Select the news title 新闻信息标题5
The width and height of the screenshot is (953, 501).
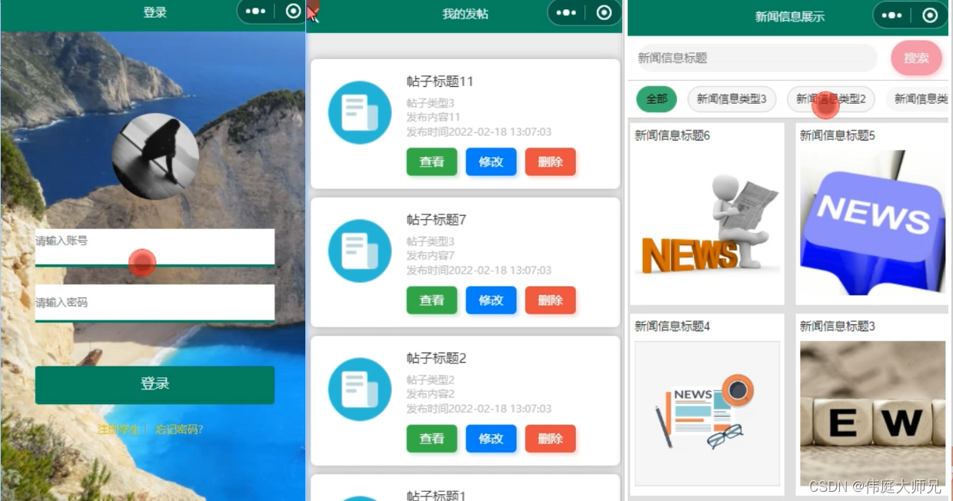(838, 135)
